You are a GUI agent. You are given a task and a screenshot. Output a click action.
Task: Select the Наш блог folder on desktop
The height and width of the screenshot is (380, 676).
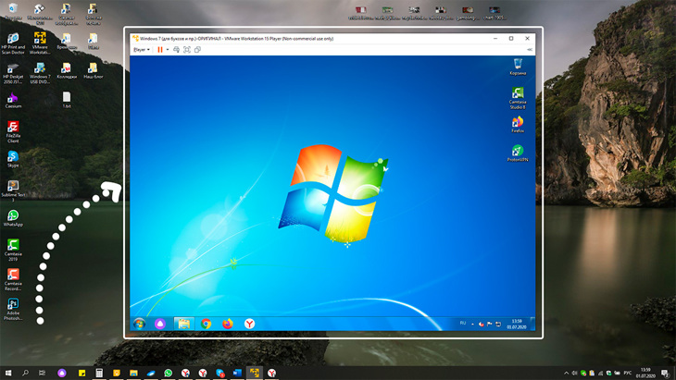point(94,71)
